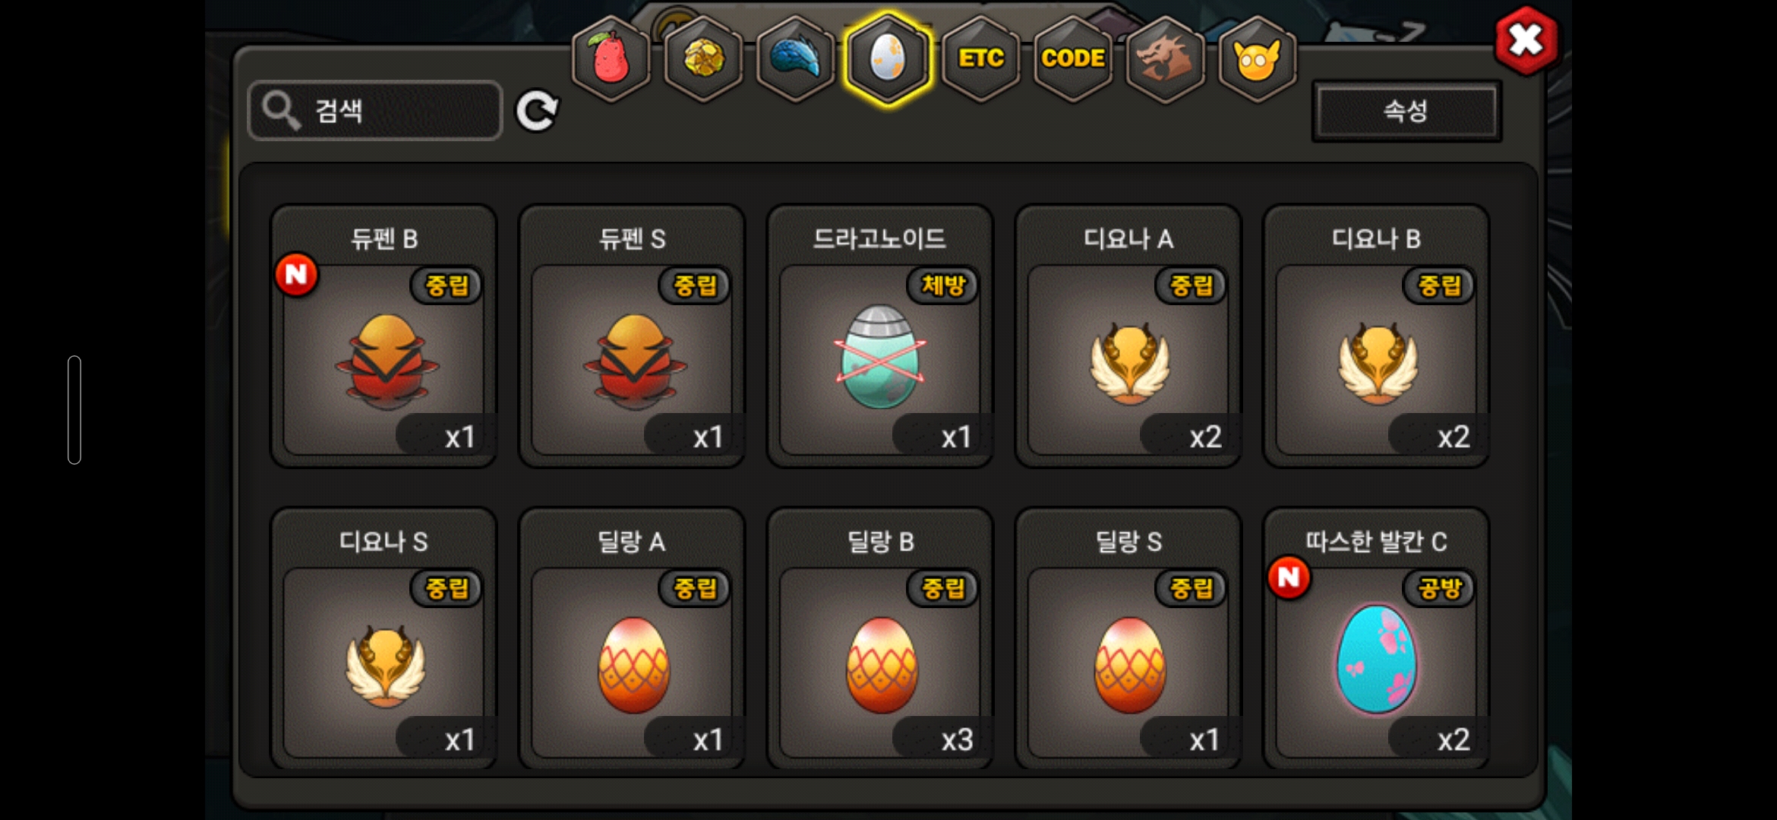Select the 듀펜 B egg item
Viewport: 1777px width, 820px height.
[384, 336]
